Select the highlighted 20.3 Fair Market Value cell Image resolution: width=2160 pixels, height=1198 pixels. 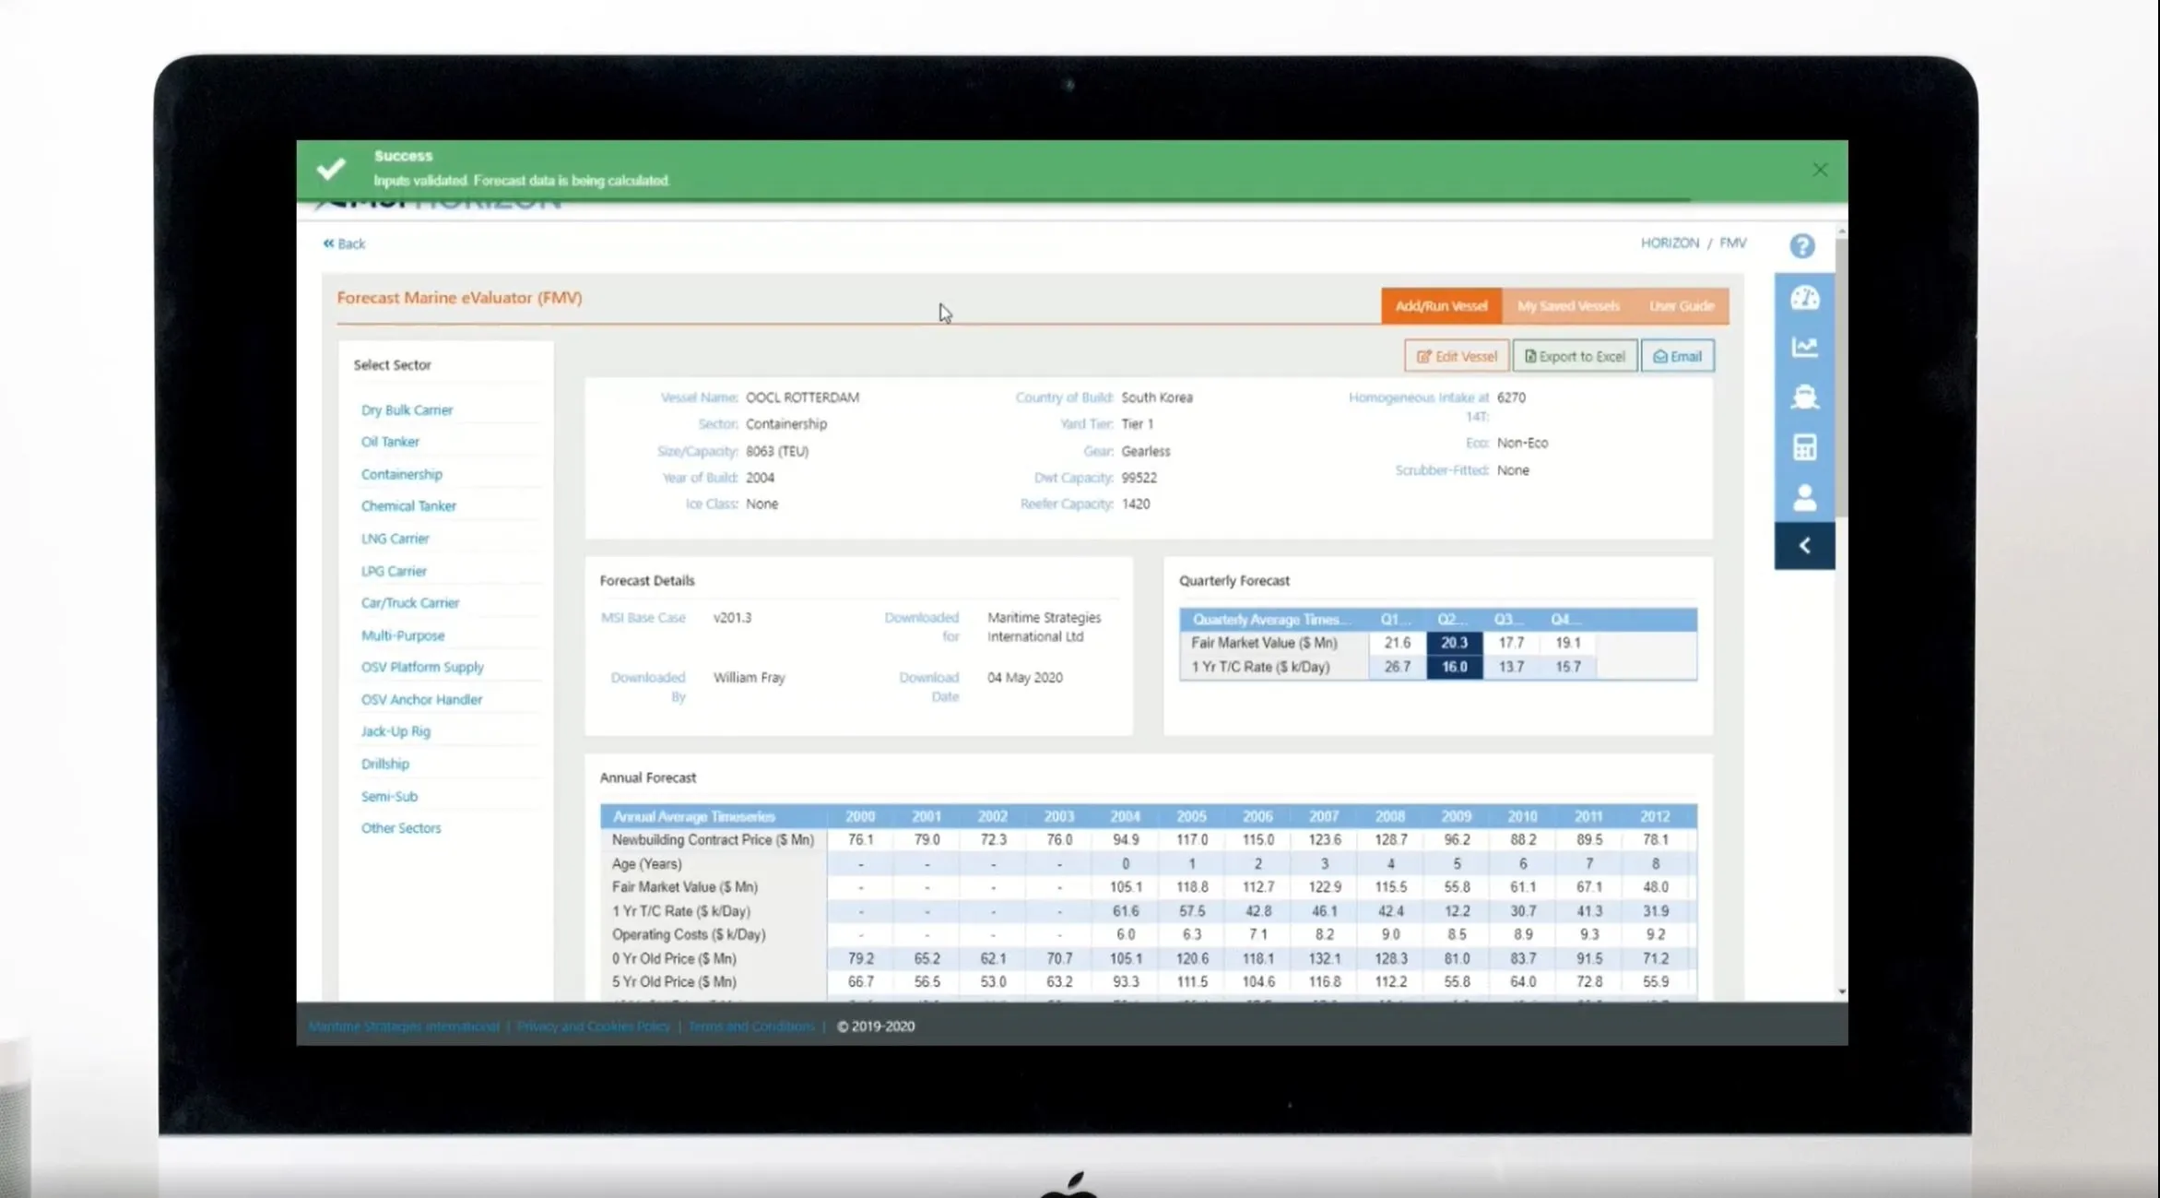(x=1454, y=643)
